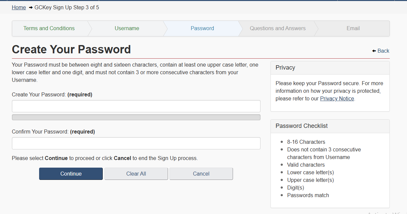This screenshot has height=214, width=407.
Task: Open the Questions and Answers step
Action: 277,28
